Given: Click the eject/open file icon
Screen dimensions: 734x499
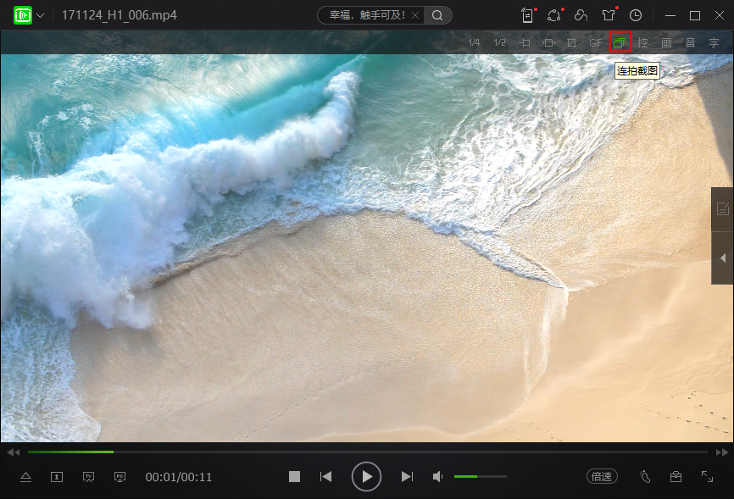Looking at the screenshot, I should [25, 477].
